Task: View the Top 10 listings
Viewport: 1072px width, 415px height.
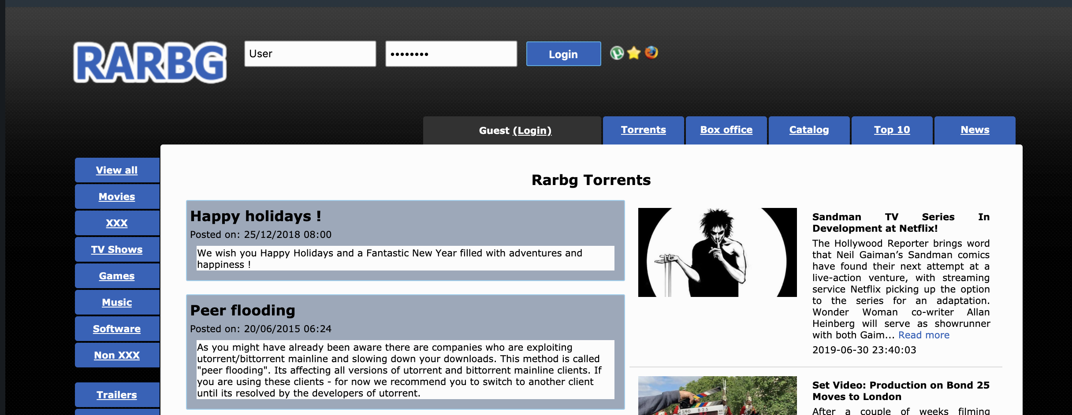Action: pos(892,130)
